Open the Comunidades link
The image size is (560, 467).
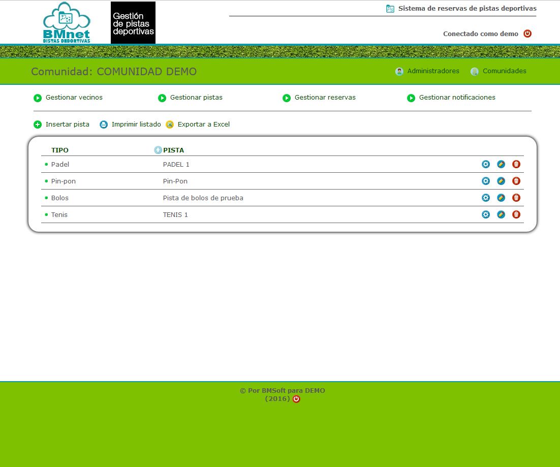tap(504, 71)
